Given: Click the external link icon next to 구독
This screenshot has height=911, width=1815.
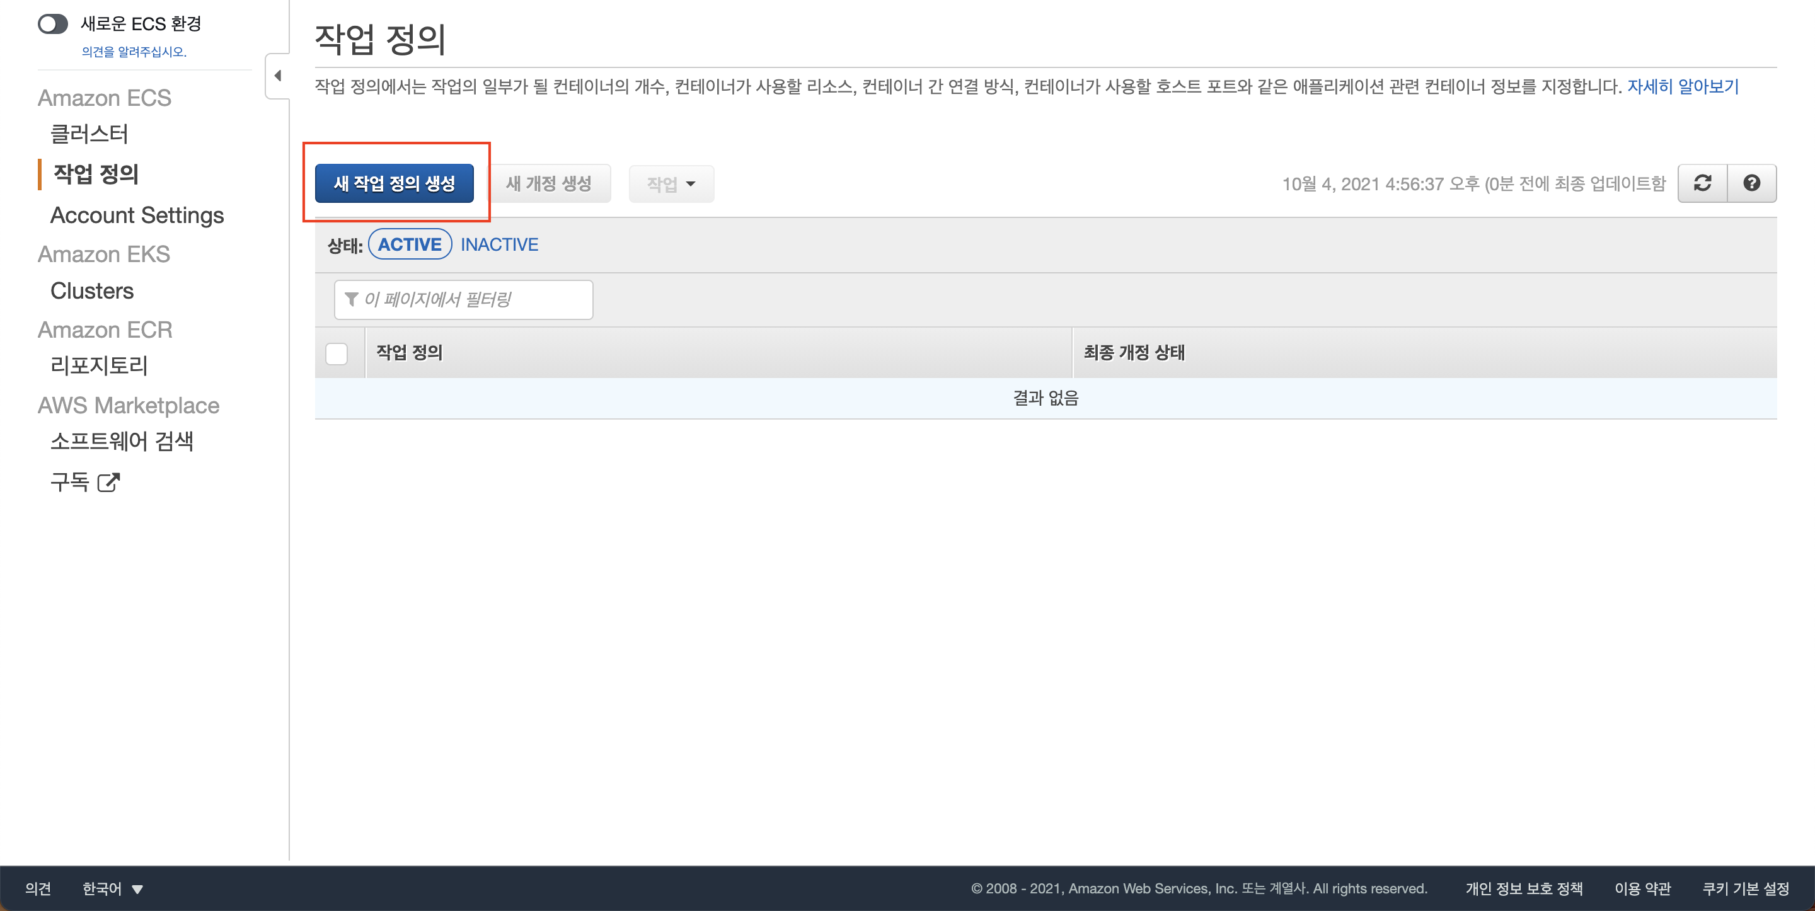Looking at the screenshot, I should [x=108, y=483].
